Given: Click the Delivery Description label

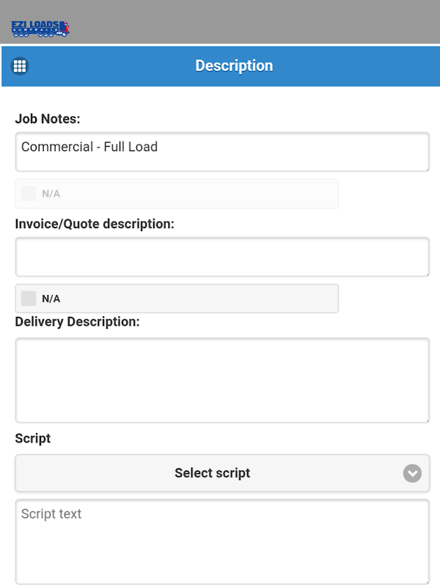Looking at the screenshot, I should 77,321.
